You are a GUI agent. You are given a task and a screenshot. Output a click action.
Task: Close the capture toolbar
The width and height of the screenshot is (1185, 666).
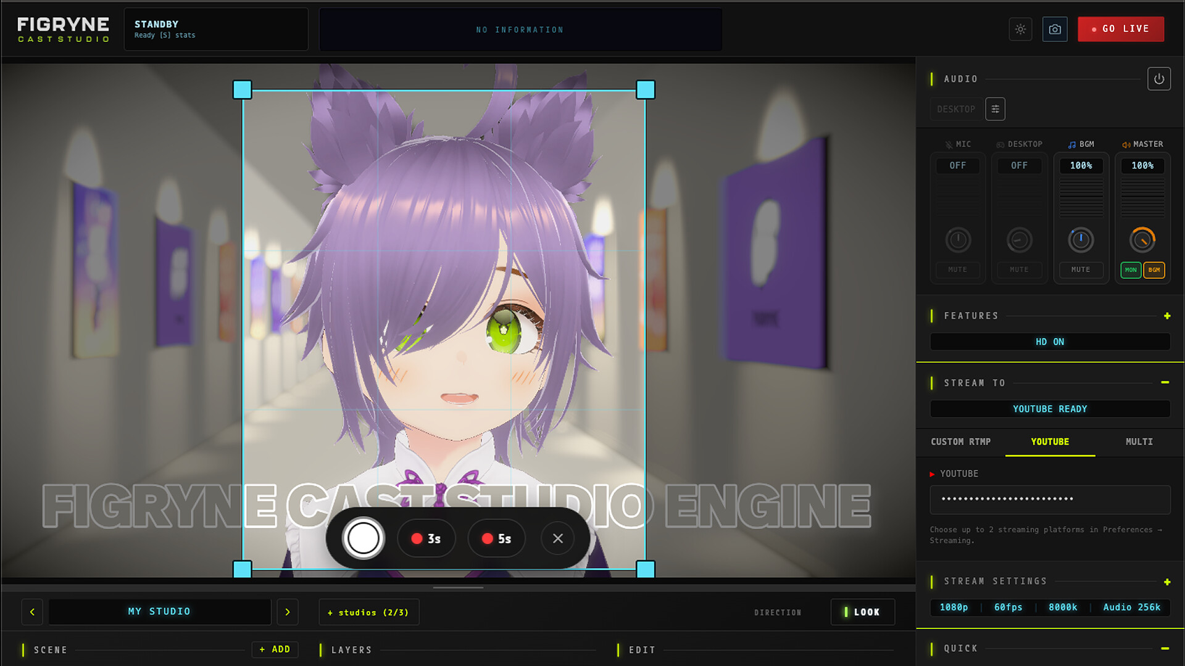[557, 538]
